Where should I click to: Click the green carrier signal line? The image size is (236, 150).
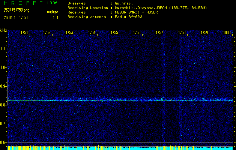click(x=120, y=100)
